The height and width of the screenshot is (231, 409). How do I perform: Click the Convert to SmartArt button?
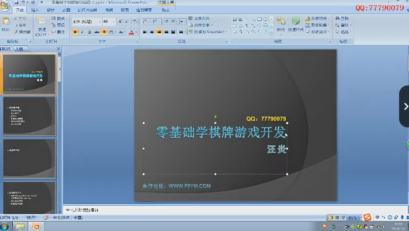point(207,32)
